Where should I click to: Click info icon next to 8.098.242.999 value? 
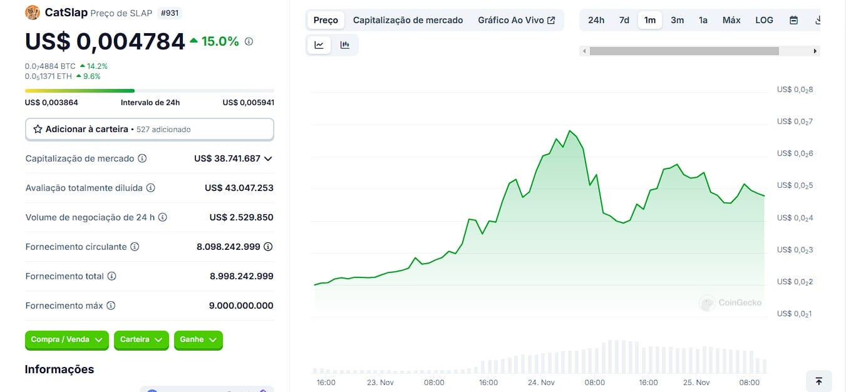tap(268, 247)
